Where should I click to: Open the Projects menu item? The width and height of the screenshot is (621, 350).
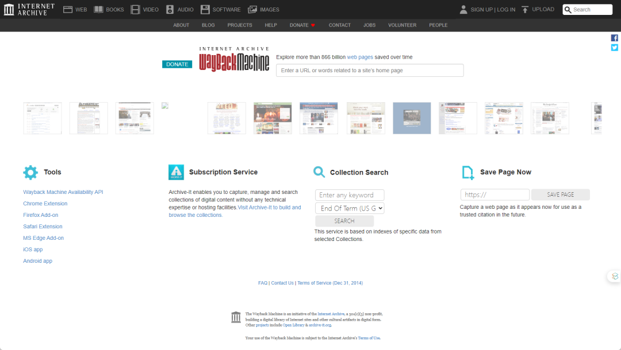[240, 25]
